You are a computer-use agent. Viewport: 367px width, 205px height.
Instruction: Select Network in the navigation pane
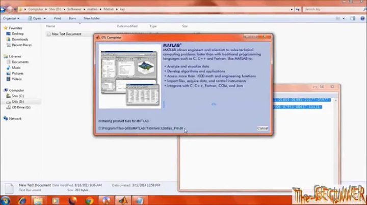click(15, 119)
